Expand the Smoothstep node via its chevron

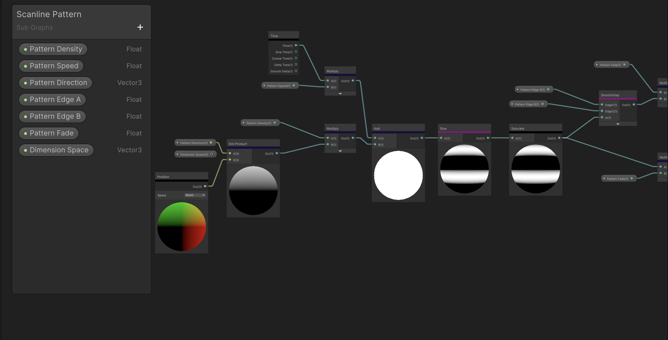[x=618, y=124]
